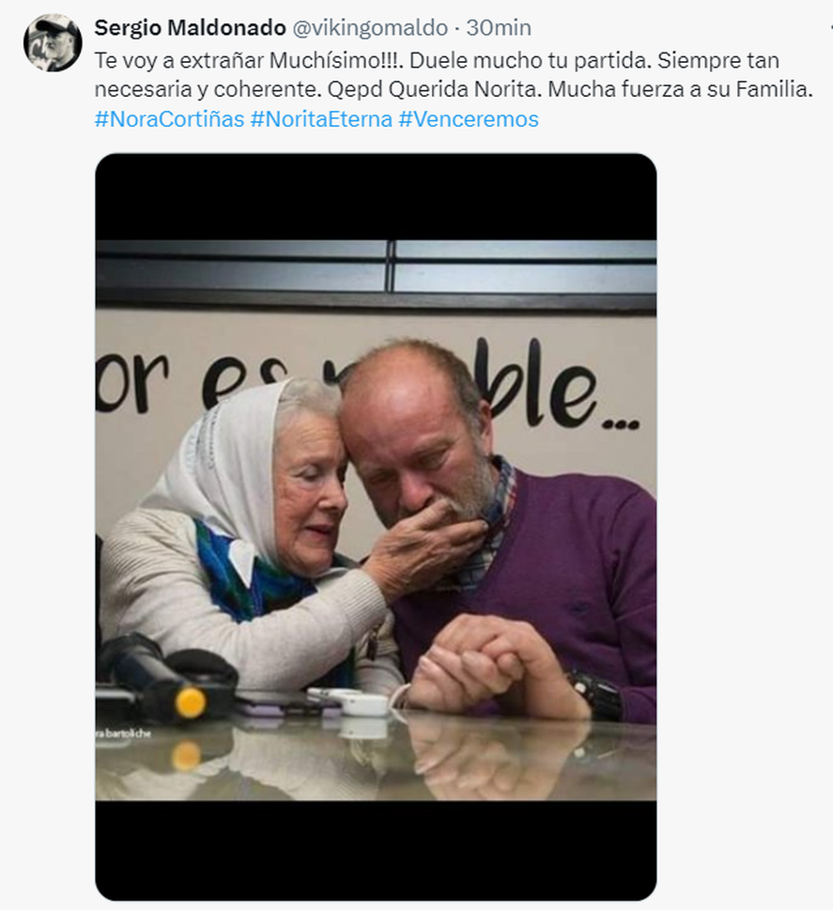Viewport: 833px width, 910px height.
Task: Open the #Venceremos hashtag
Action: [x=469, y=119]
